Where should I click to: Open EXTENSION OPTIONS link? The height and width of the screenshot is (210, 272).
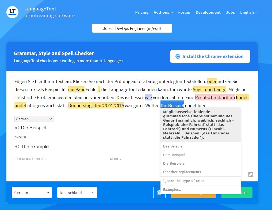coord(30,159)
